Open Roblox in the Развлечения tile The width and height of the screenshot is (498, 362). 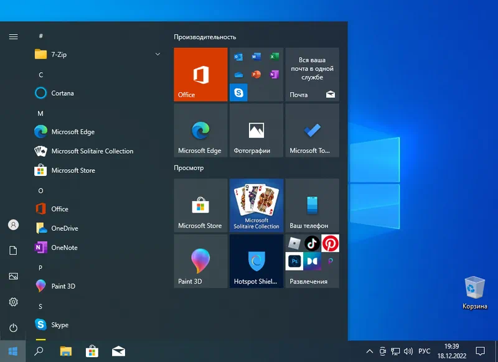pos(294,243)
